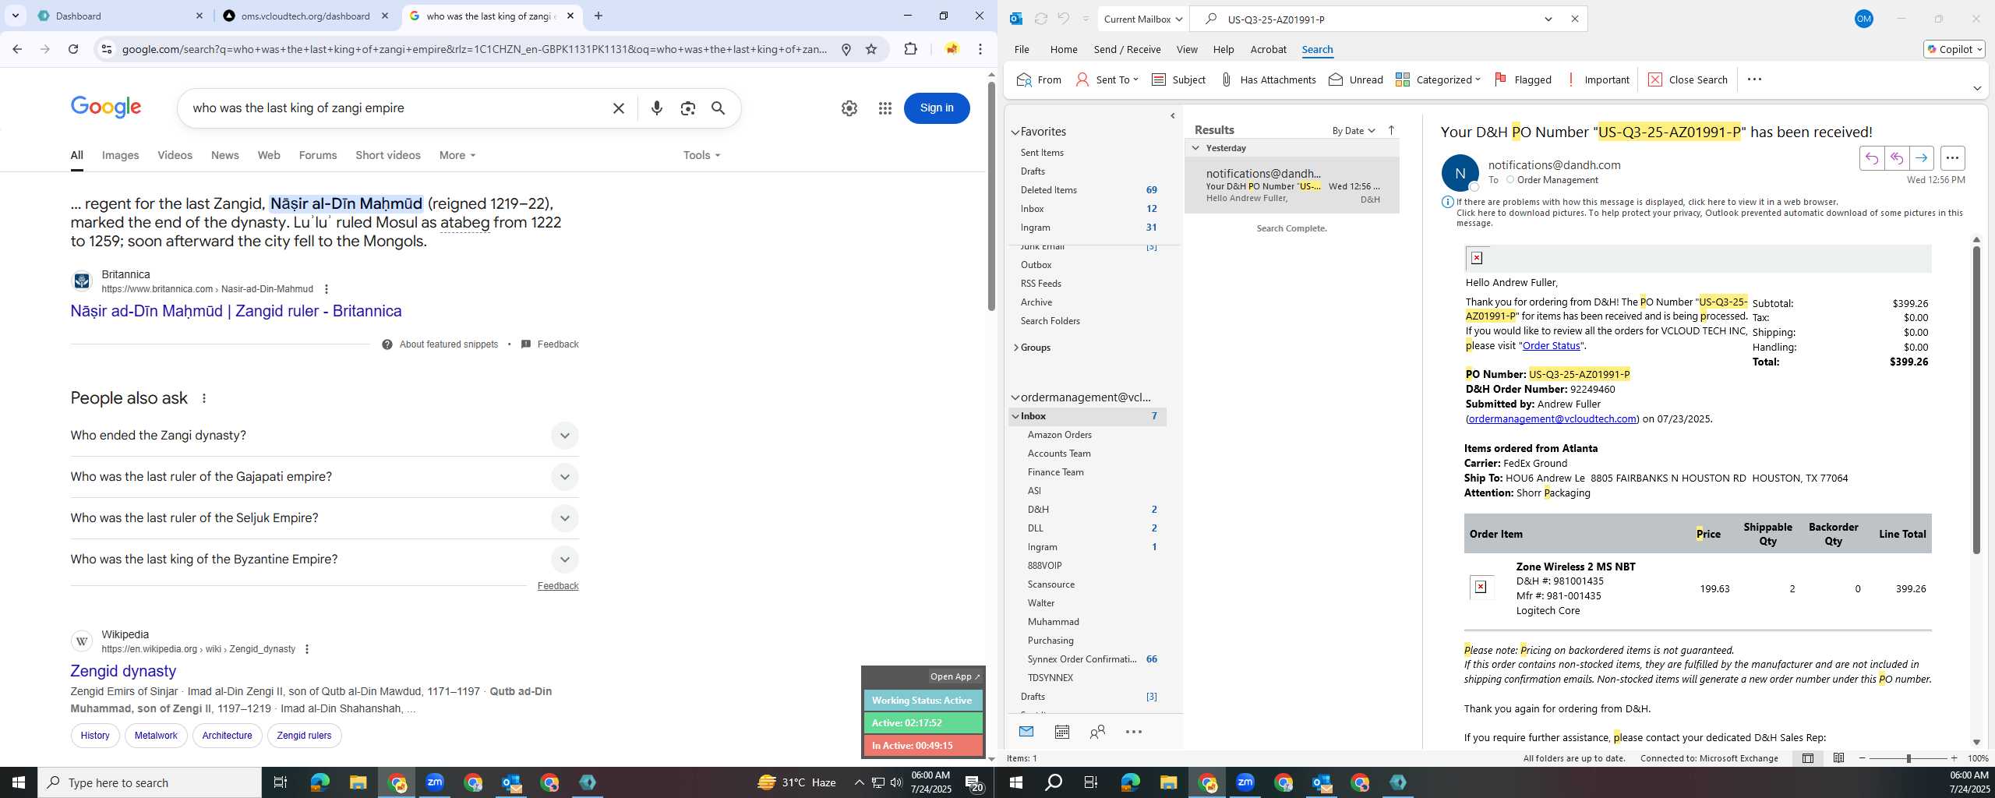The height and width of the screenshot is (798, 1995).
Task: Switch Outlook to reading view layout
Action: (x=1838, y=758)
